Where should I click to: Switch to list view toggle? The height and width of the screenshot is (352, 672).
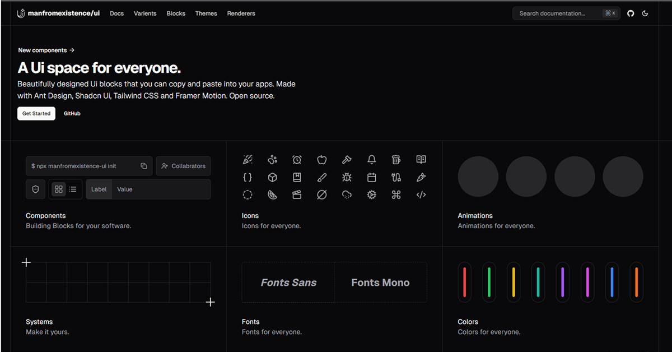pyautogui.click(x=73, y=189)
